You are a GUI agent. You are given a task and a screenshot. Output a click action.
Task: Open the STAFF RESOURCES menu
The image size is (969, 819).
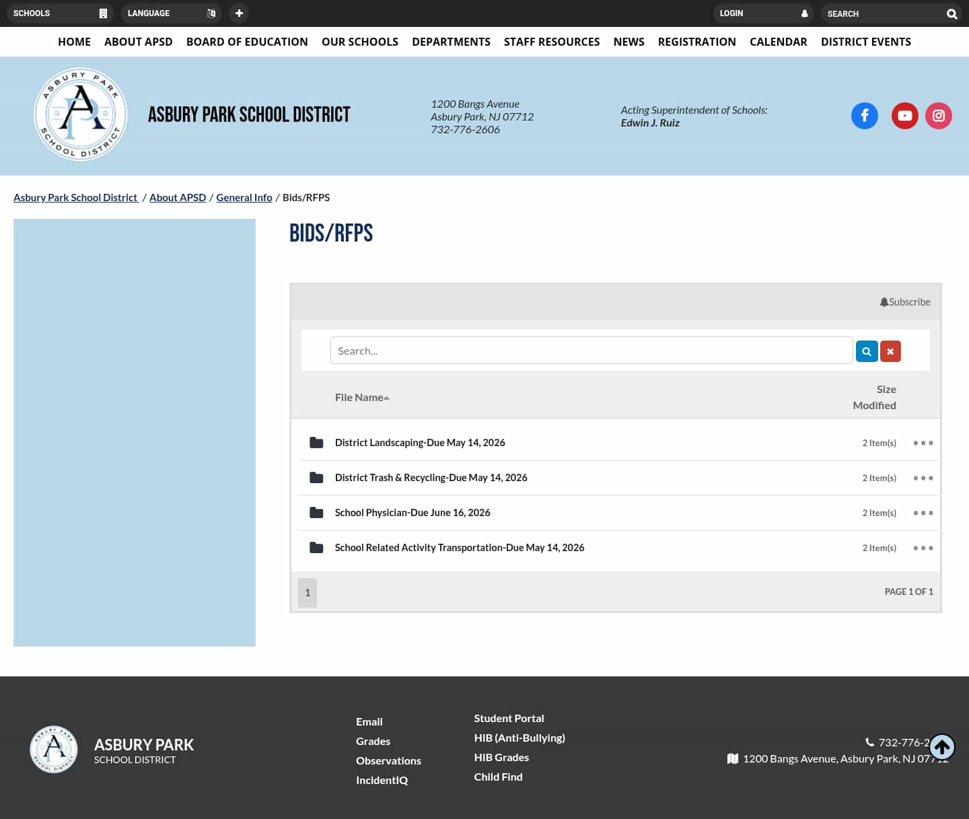[x=552, y=42]
